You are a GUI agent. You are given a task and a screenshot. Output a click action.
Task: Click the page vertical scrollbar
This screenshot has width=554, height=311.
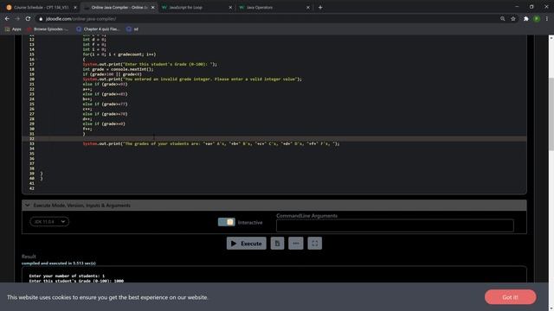click(x=551, y=113)
